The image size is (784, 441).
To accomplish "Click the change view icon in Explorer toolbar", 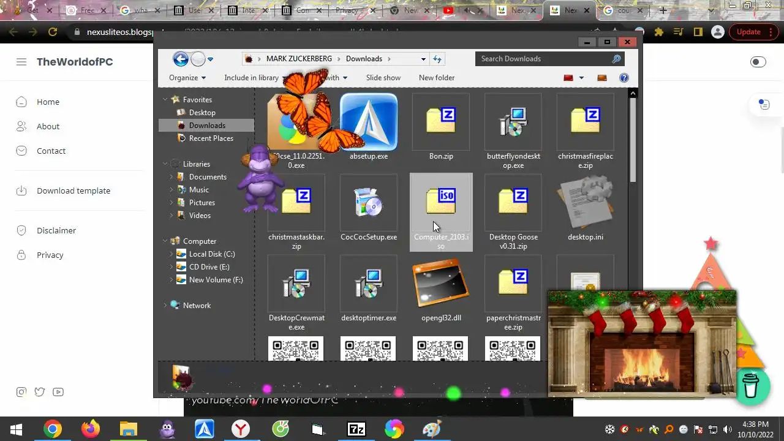I will (568, 78).
